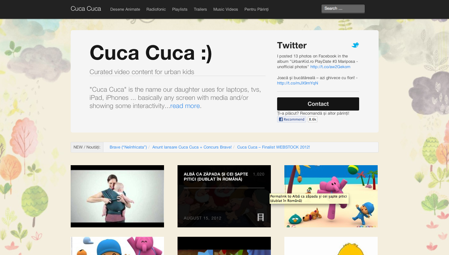Open the Trailers page
The width and height of the screenshot is (449, 255).
click(200, 9)
